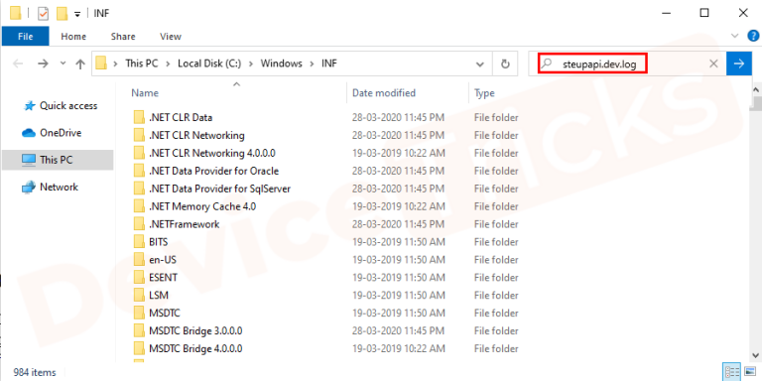The height and width of the screenshot is (381, 762).
Task: Sort by Date modified column header
Action: click(x=384, y=93)
